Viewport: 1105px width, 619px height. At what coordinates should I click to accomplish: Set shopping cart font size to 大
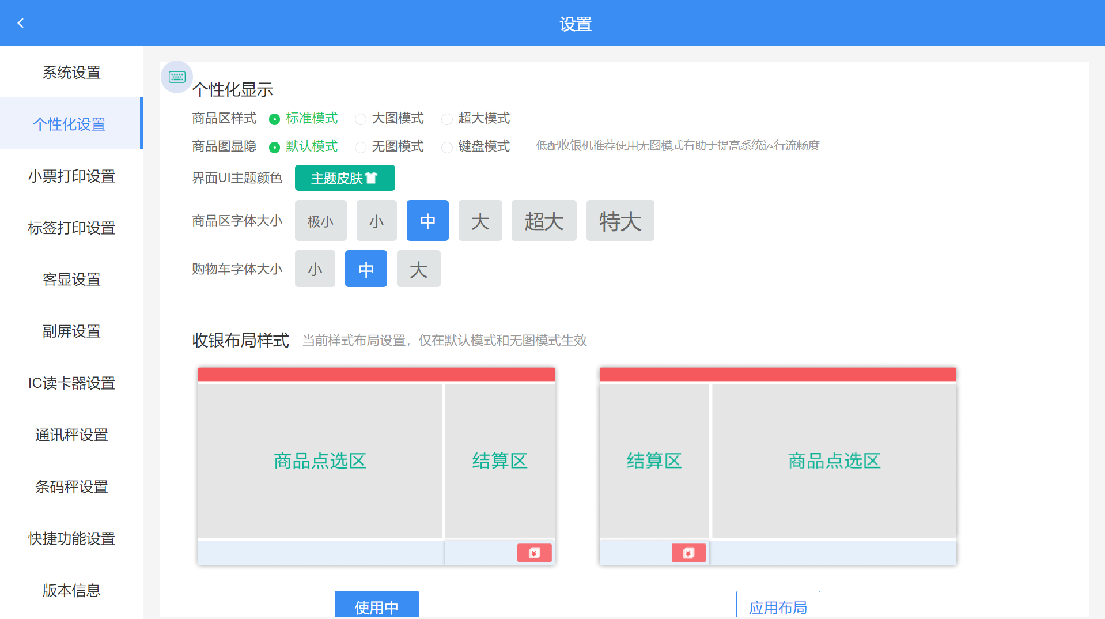tap(418, 269)
